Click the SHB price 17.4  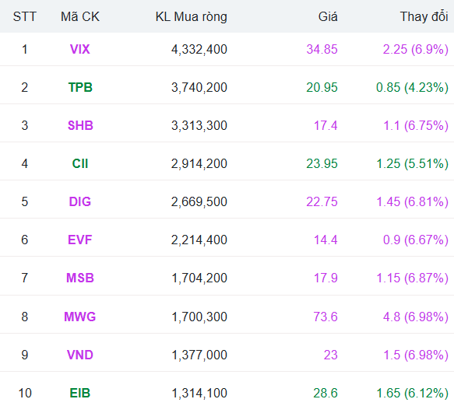326,125
